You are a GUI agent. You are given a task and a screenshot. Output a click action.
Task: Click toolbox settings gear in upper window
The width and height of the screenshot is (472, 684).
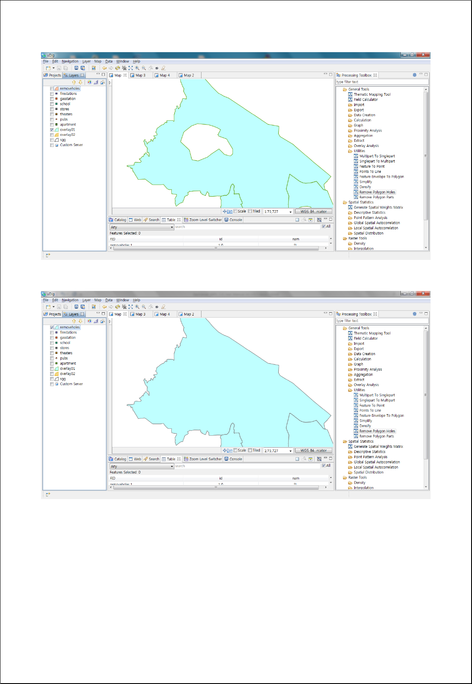click(415, 75)
